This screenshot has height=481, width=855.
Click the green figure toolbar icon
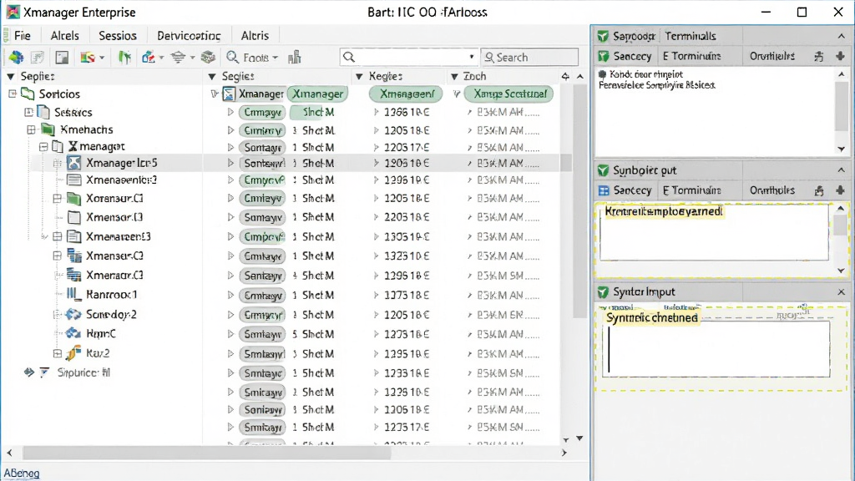pyautogui.click(x=125, y=58)
